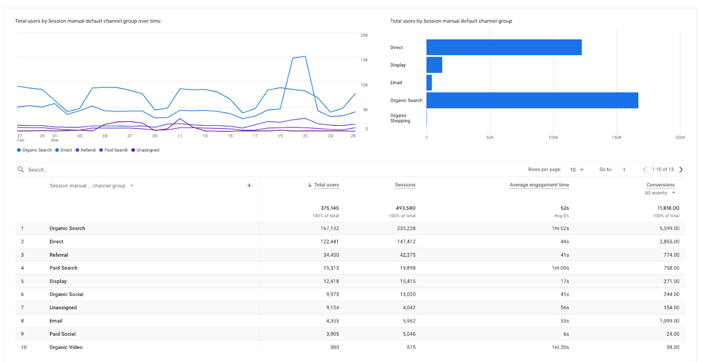This screenshot has height=362, width=703.
Task: Click the Display bar in bar chart
Action: tap(434, 65)
